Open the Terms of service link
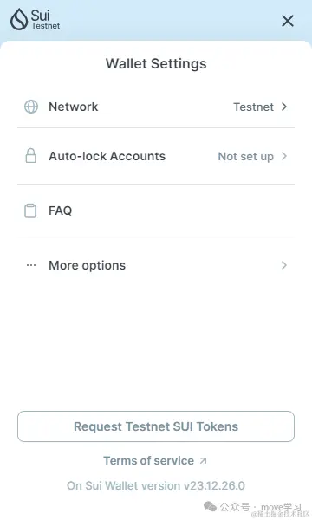Image resolution: width=312 pixels, height=520 pixels. coord(149,460)
